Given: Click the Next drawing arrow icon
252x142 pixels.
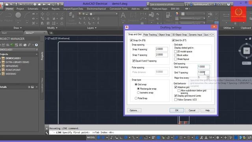Looking at the screenshot, I should point(49,4).
